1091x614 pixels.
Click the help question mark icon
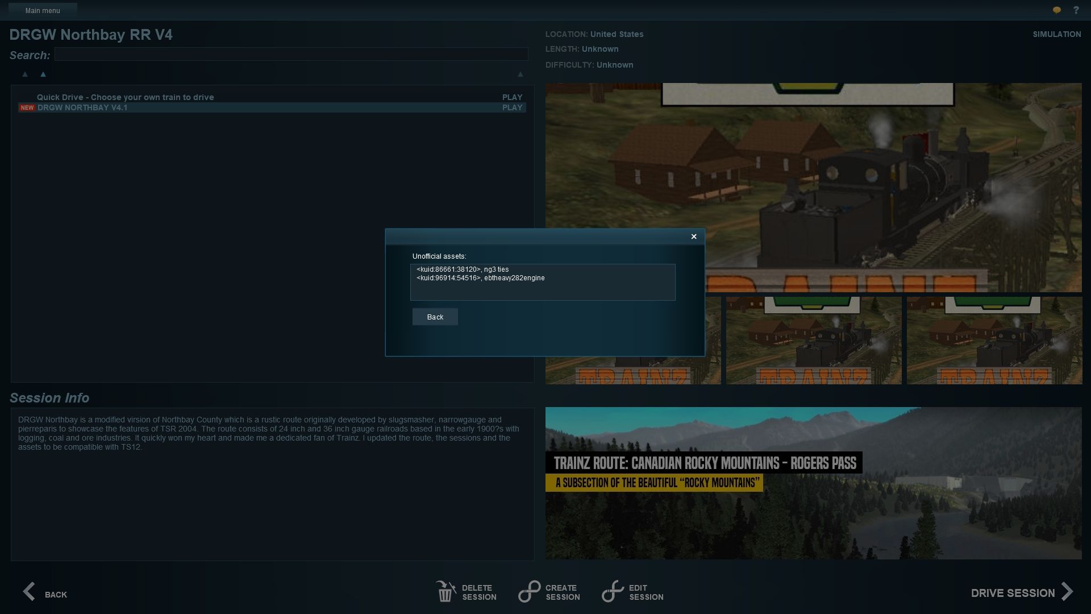pos(1076,10)
